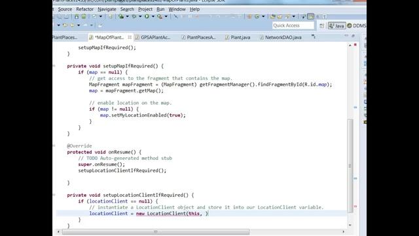Open the New Java Class dropdown arrow
This screenshot has width=419, height=236.
263,16
